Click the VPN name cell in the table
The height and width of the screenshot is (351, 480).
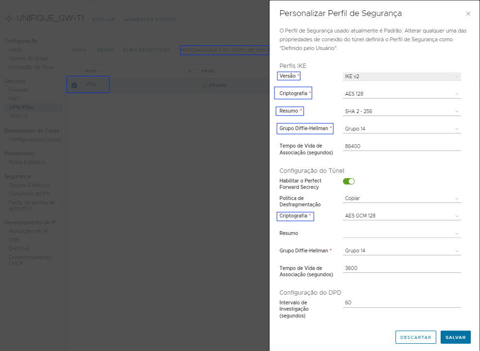tap(90, 84)
